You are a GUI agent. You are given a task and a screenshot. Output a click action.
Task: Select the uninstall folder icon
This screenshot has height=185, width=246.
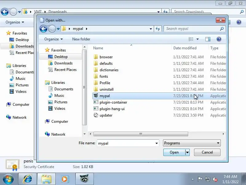coord(96,89)
